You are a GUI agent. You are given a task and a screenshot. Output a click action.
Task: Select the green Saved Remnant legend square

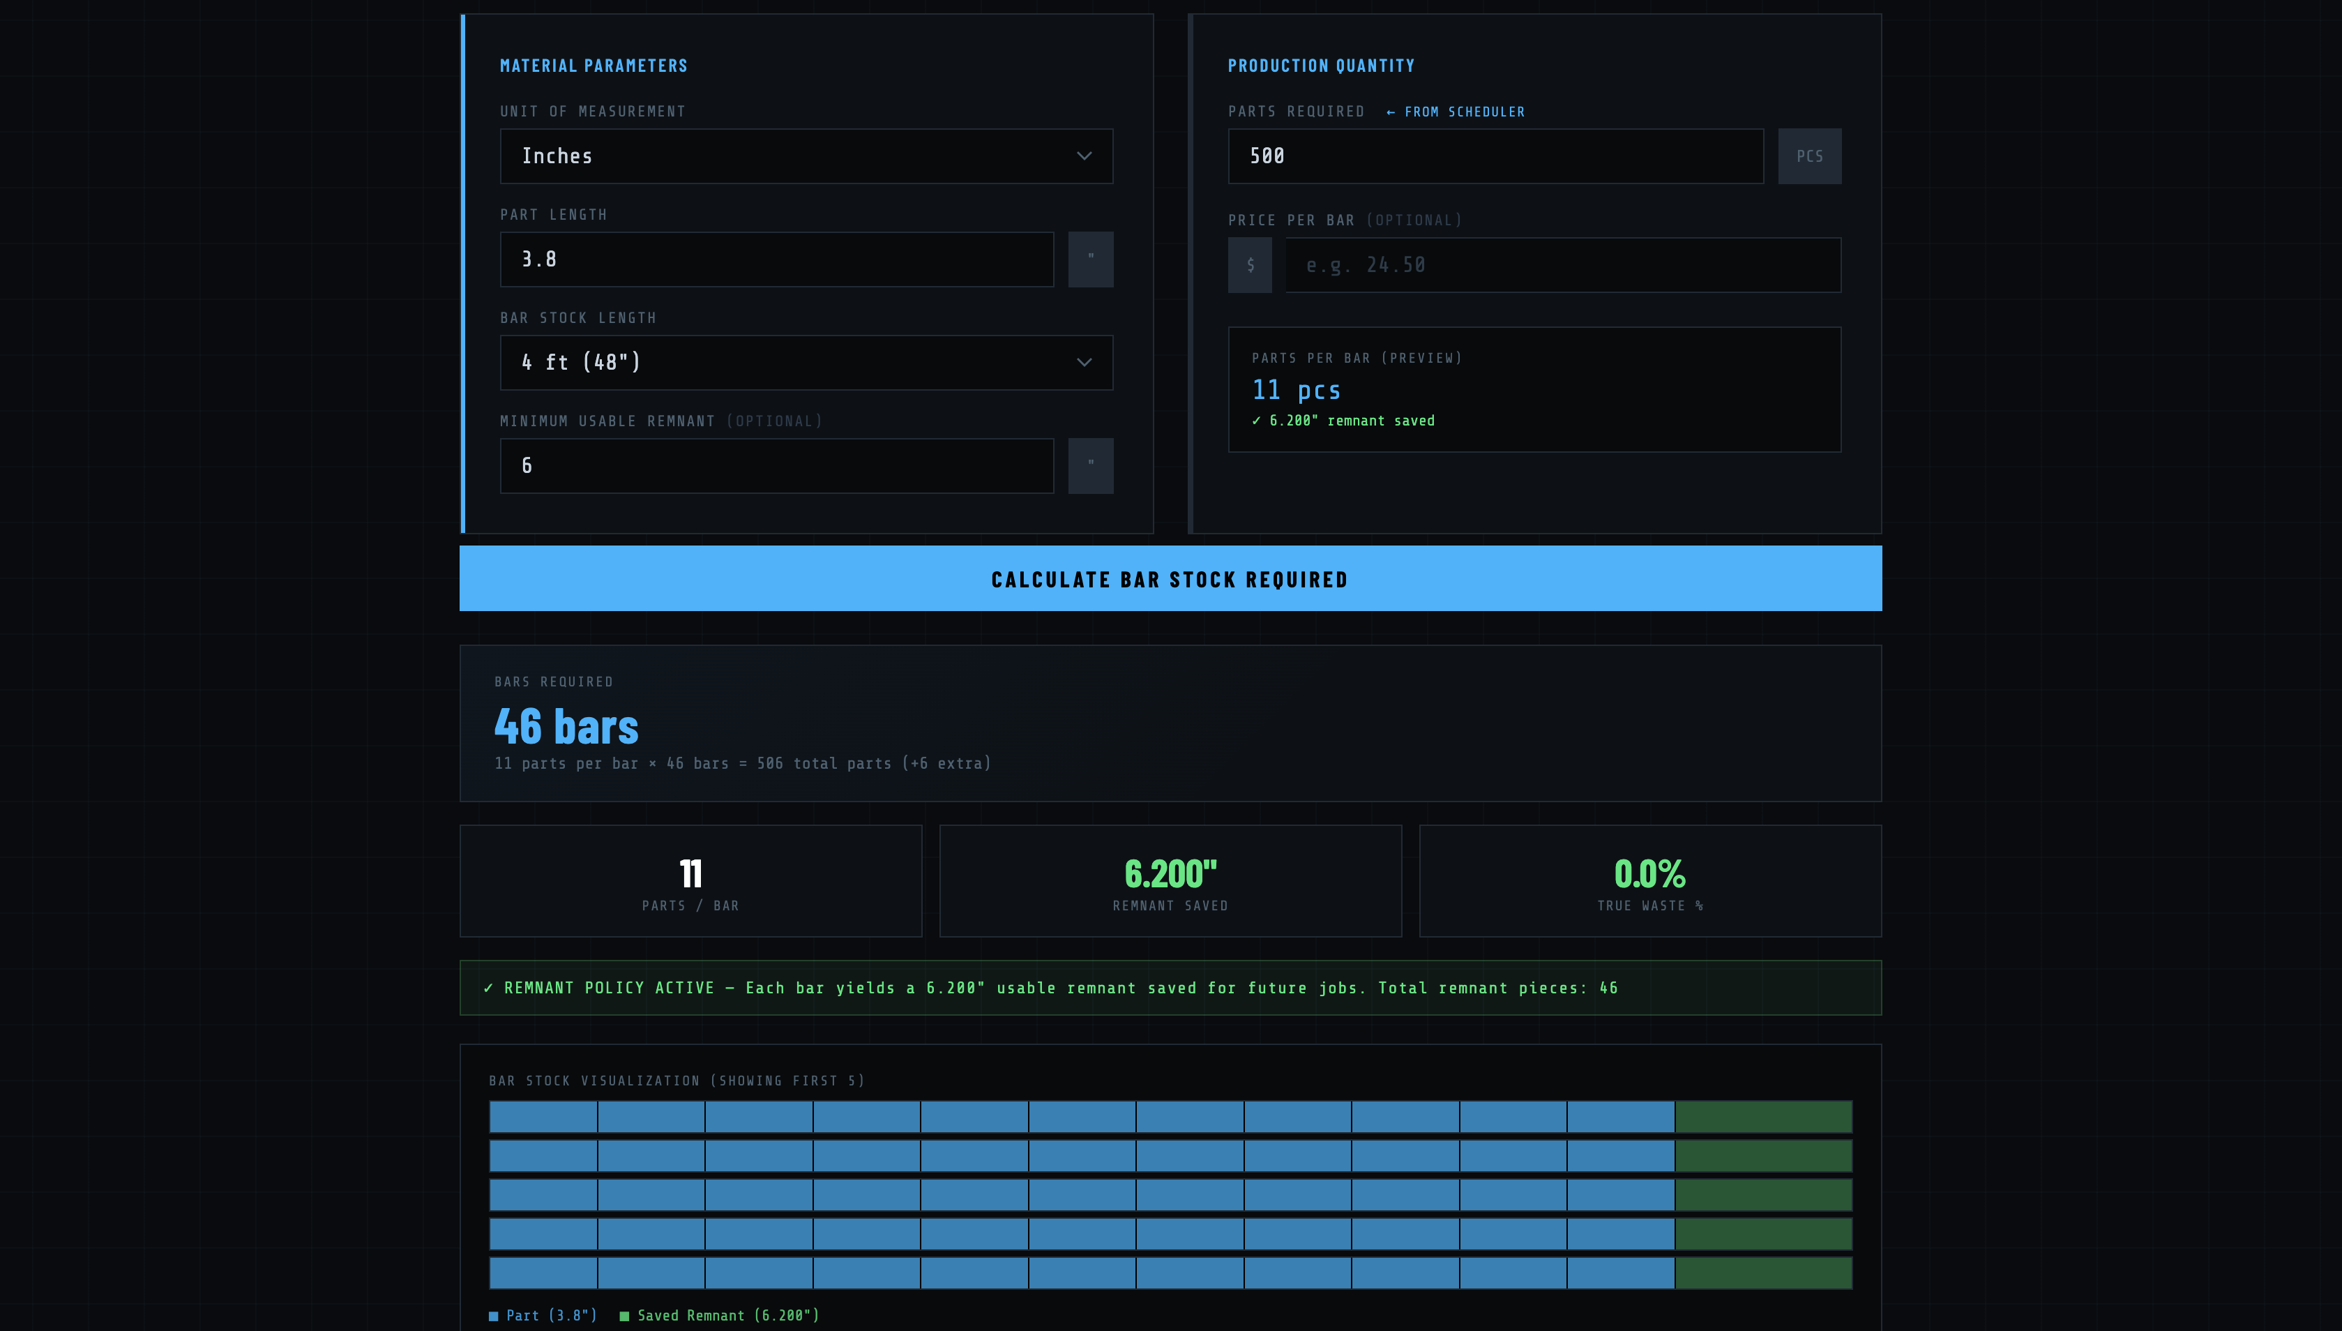click(x=625, y=1316)
